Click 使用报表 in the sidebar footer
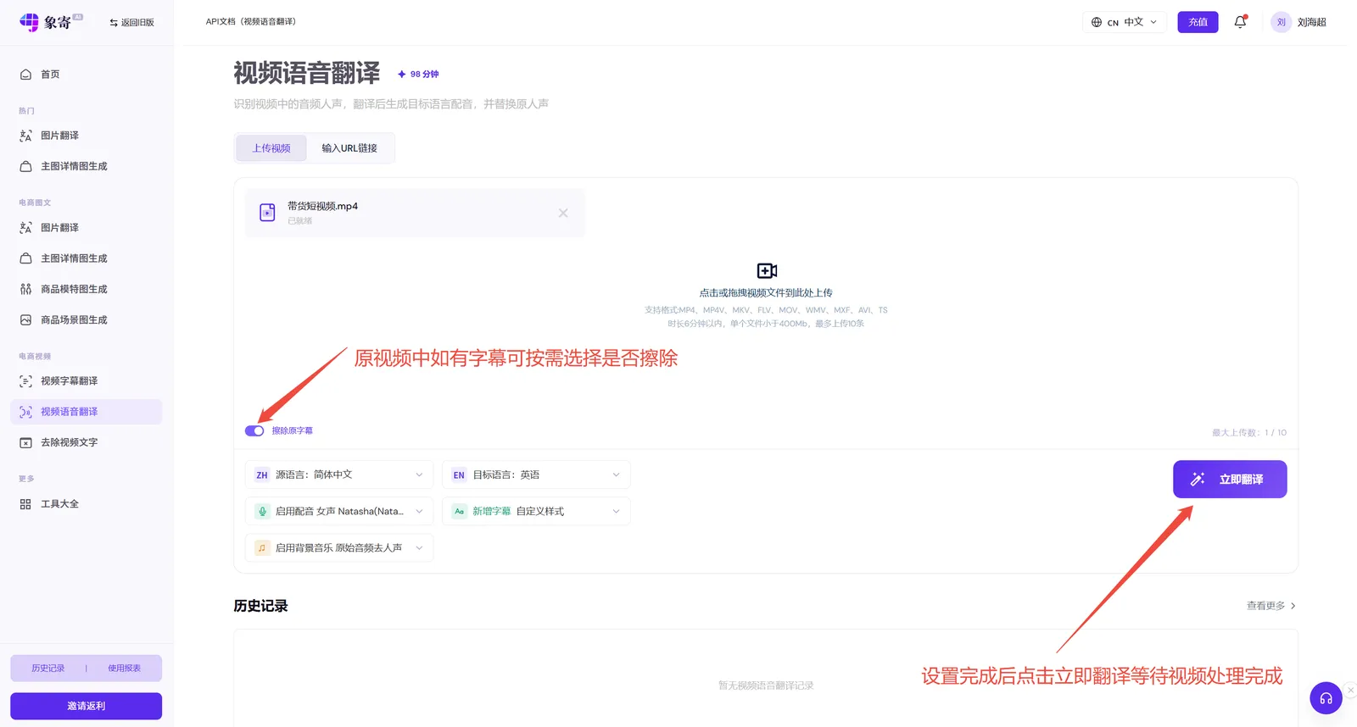The height and width of the screenshot is (727, 1357). (124, 668)
